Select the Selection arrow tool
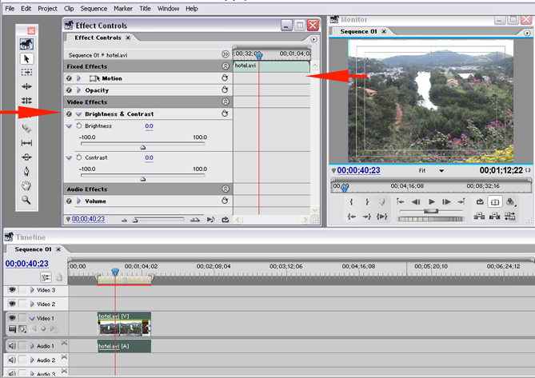 (26, 58)
